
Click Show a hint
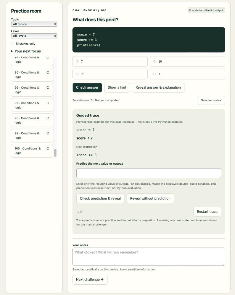coord(117,87)
